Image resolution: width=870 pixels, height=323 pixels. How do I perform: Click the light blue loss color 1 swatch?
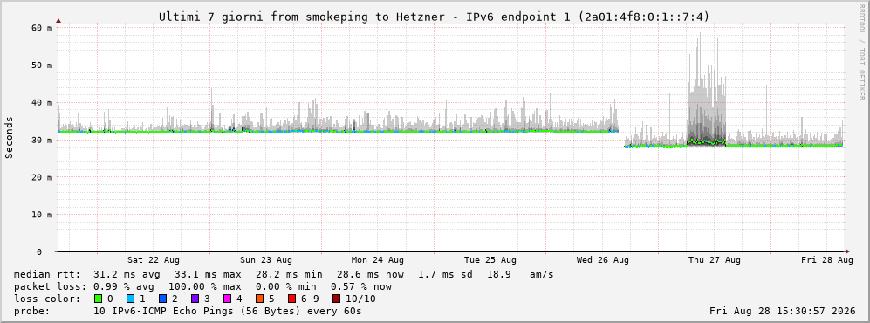pos(130,299)
